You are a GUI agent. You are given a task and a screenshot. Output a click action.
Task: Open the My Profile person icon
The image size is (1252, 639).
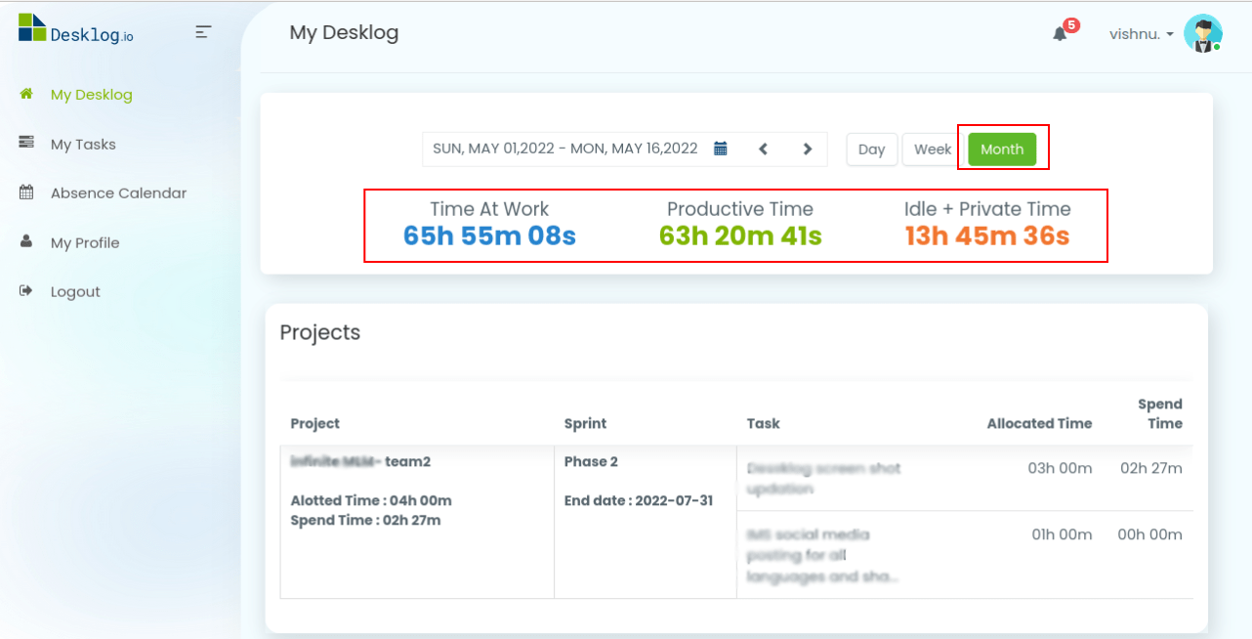pyautogui.click(x=24, y=242)
